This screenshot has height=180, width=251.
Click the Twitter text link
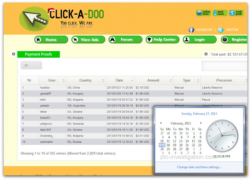232,30
